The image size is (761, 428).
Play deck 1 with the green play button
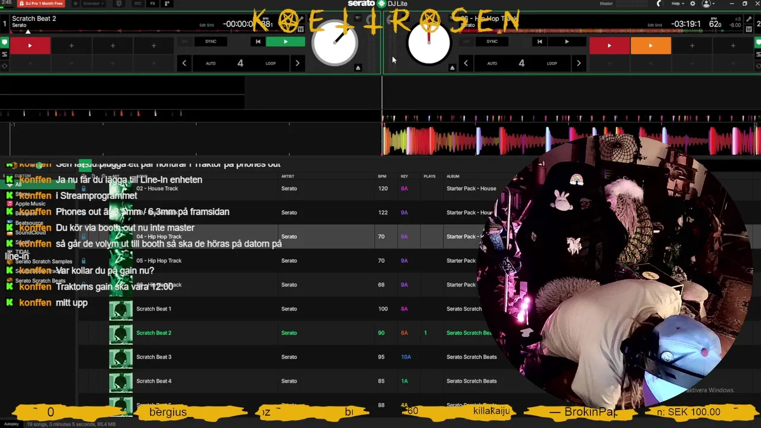[285, 42]
